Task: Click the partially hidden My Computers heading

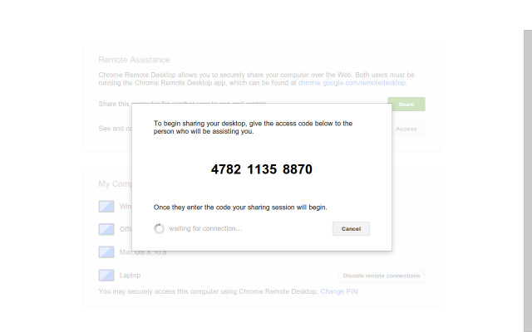Action: click(114, 183)
